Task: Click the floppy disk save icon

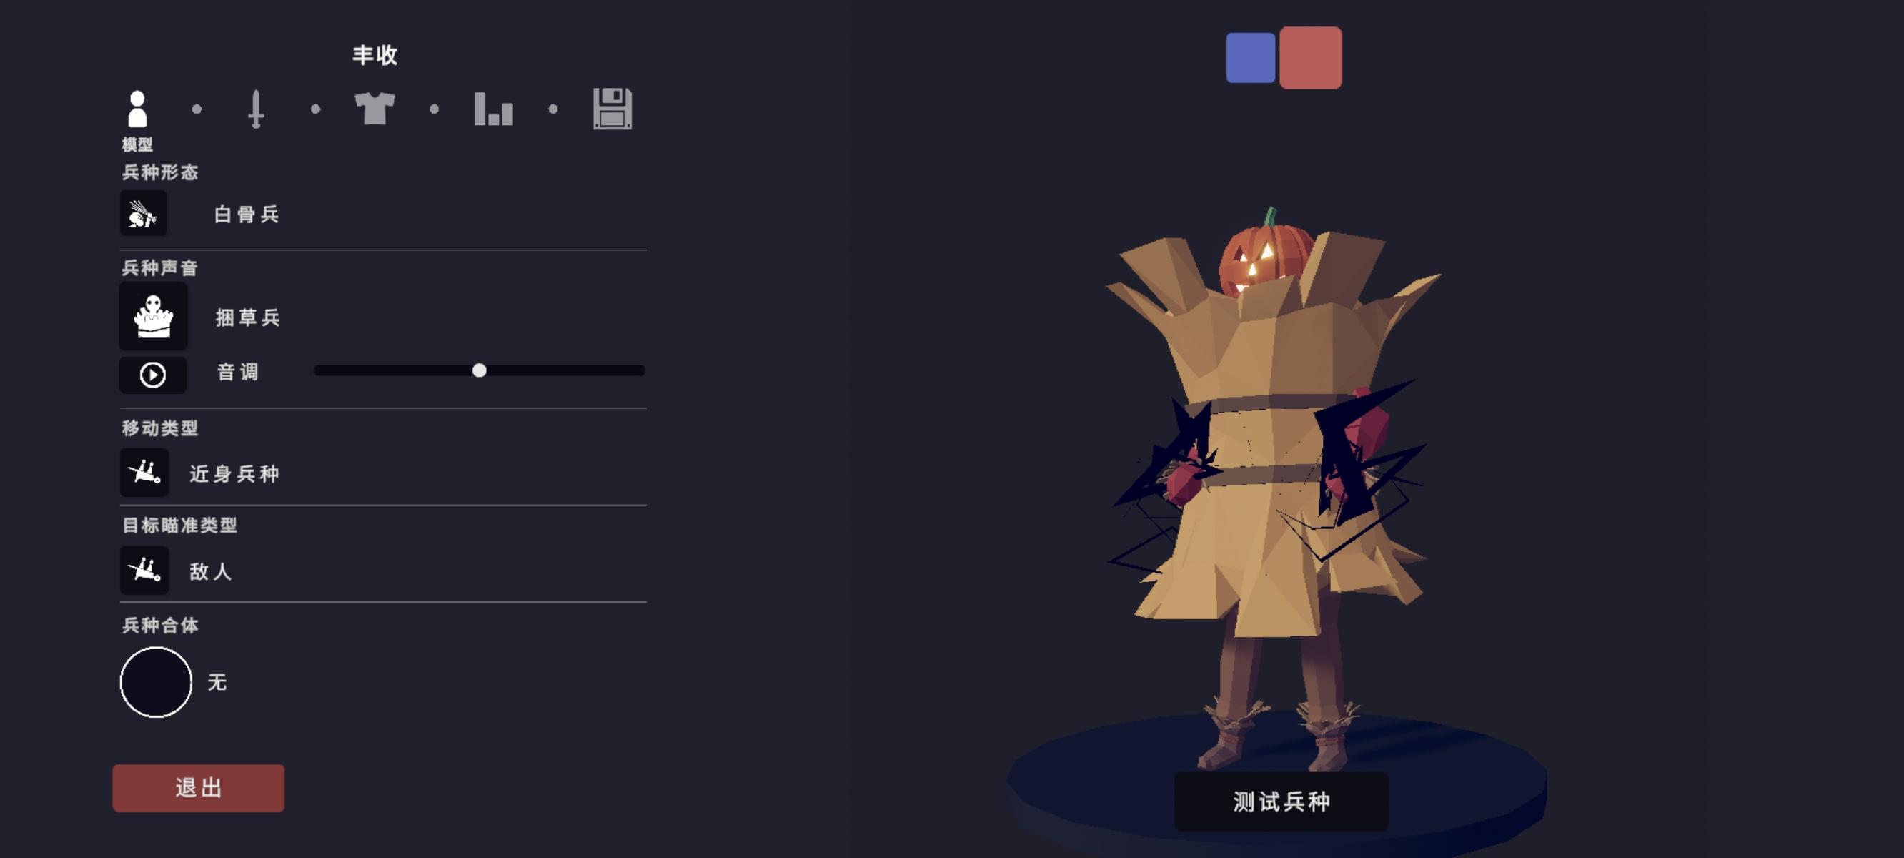Action: [x=612, y=109]
